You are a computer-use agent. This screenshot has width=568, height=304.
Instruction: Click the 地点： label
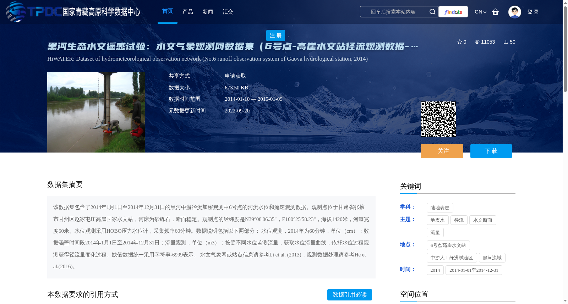pos(408,244)
